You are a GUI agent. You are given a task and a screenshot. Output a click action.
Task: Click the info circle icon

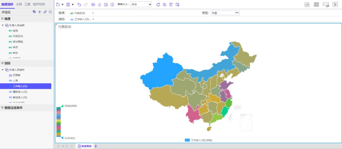click(x=112, y=4)
